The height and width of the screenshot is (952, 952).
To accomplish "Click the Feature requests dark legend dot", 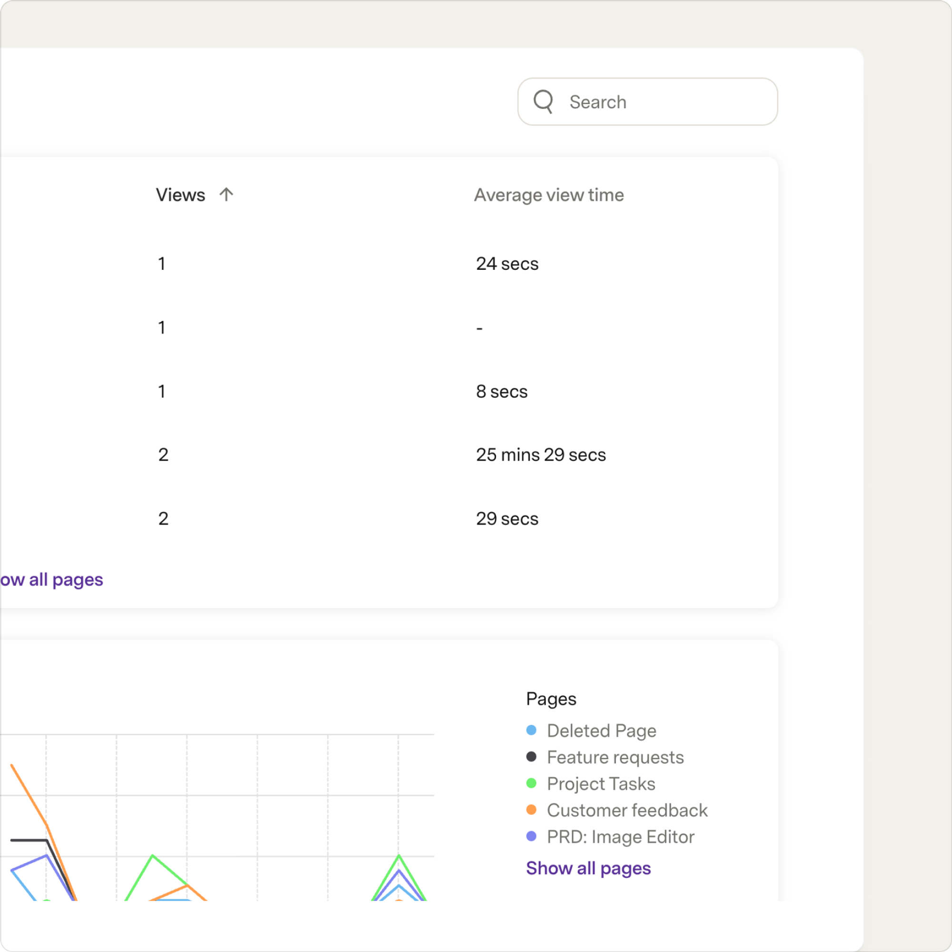I will point(531,757).
